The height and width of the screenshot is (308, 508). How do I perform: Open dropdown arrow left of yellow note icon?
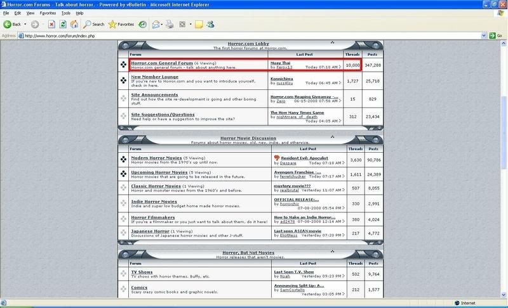pyautogui.click(x=190, y=24)
